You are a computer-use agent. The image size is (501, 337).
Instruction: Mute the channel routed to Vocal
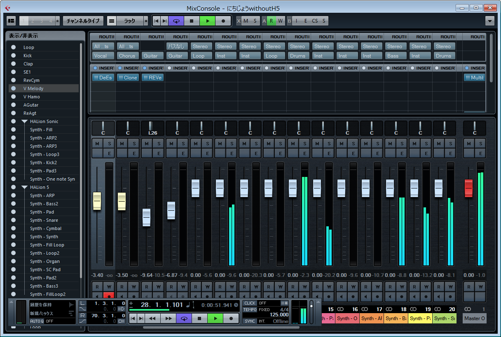pyautogui.click(x=98, y=144)
